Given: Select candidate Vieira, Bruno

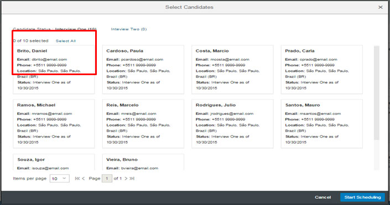Looking at the screenshot, I should 143,162.
